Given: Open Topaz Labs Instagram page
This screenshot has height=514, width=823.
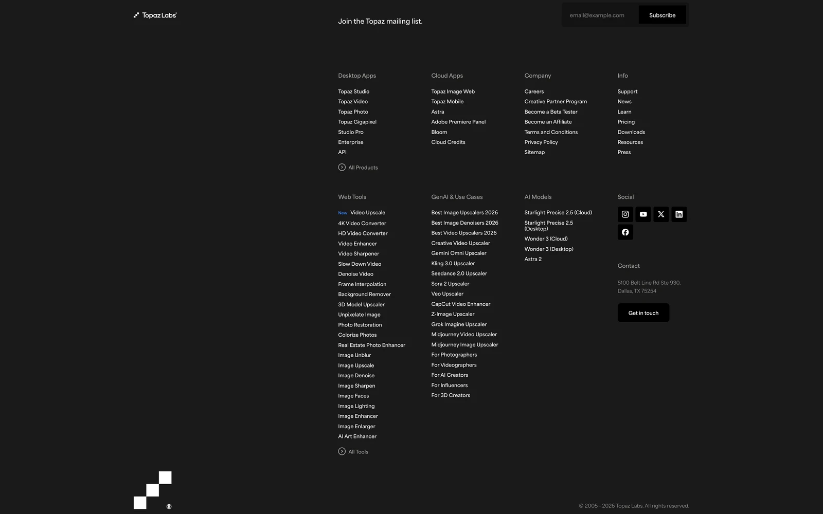Looking at the screenshot, I should click(x=625, y=214).
